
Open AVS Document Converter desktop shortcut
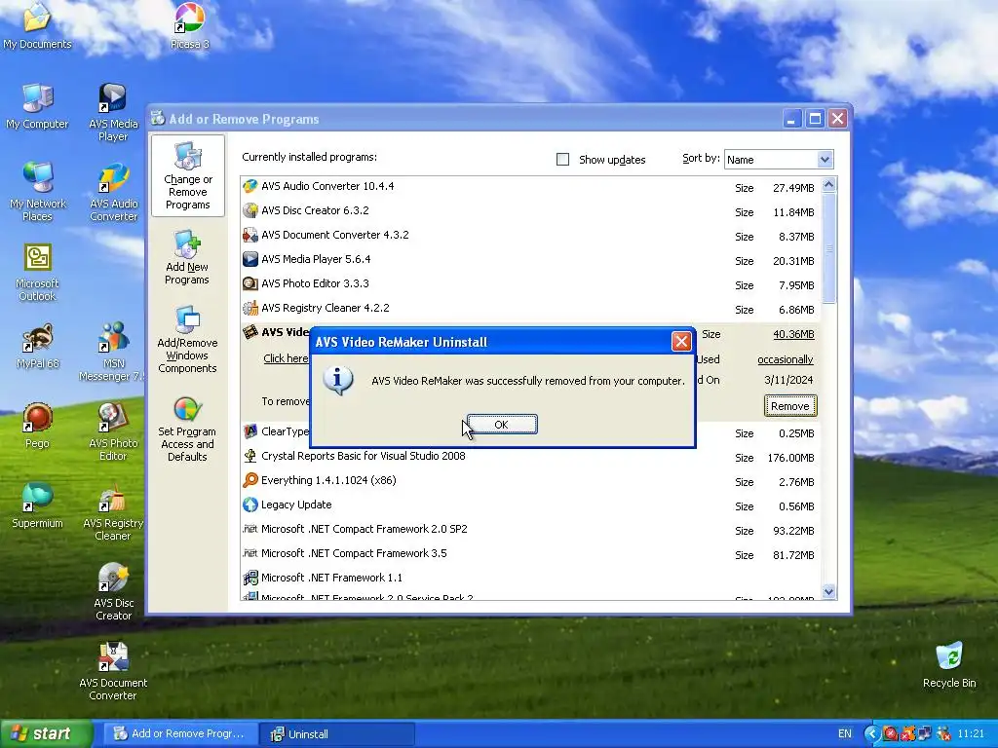click(x=113, y=672)
